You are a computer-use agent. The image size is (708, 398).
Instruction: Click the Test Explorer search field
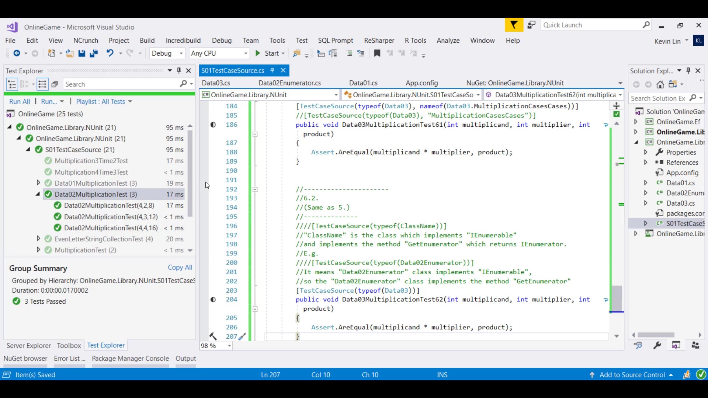click(x=122, y=84)
